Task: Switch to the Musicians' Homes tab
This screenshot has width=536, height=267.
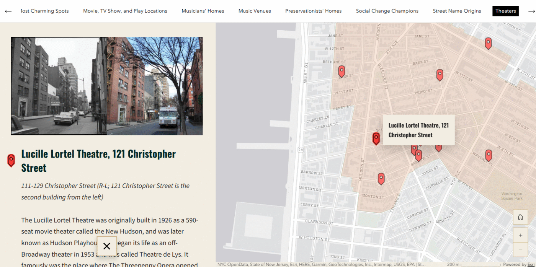Action: [x=203, y=11]
